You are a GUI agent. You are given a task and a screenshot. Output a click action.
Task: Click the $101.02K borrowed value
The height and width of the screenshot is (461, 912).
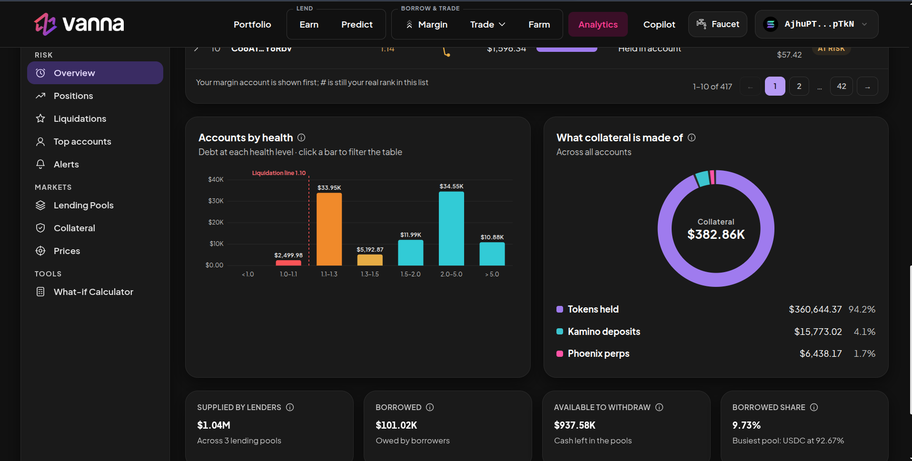click(x=396, y=425)
